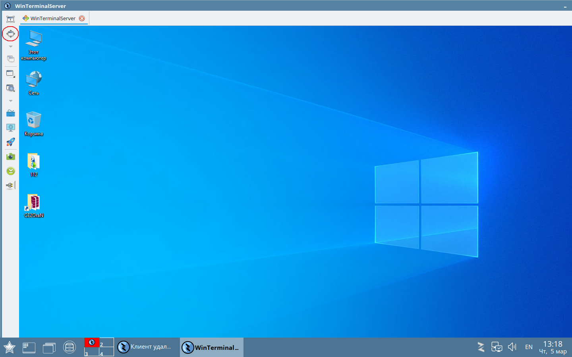Click the KDE Connect-like tray arrow icon
The image size is (572, 357).
click(481, 347)
